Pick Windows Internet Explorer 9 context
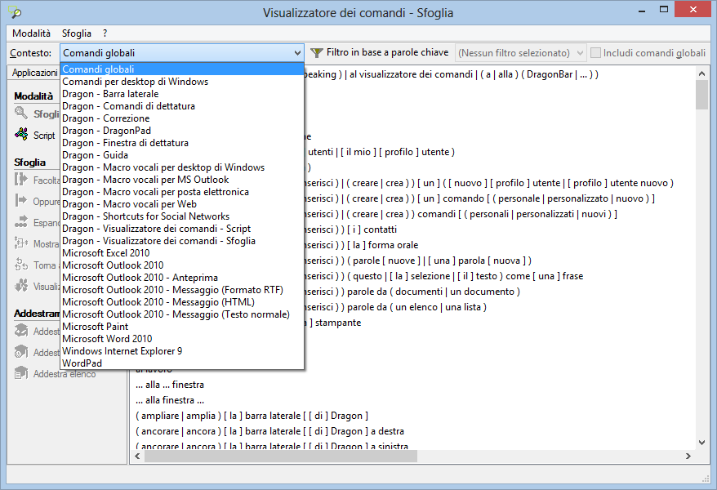 click(x=182, y=351)
